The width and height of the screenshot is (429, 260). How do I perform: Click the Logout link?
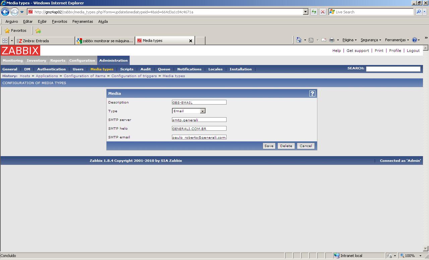coord(413,51)
